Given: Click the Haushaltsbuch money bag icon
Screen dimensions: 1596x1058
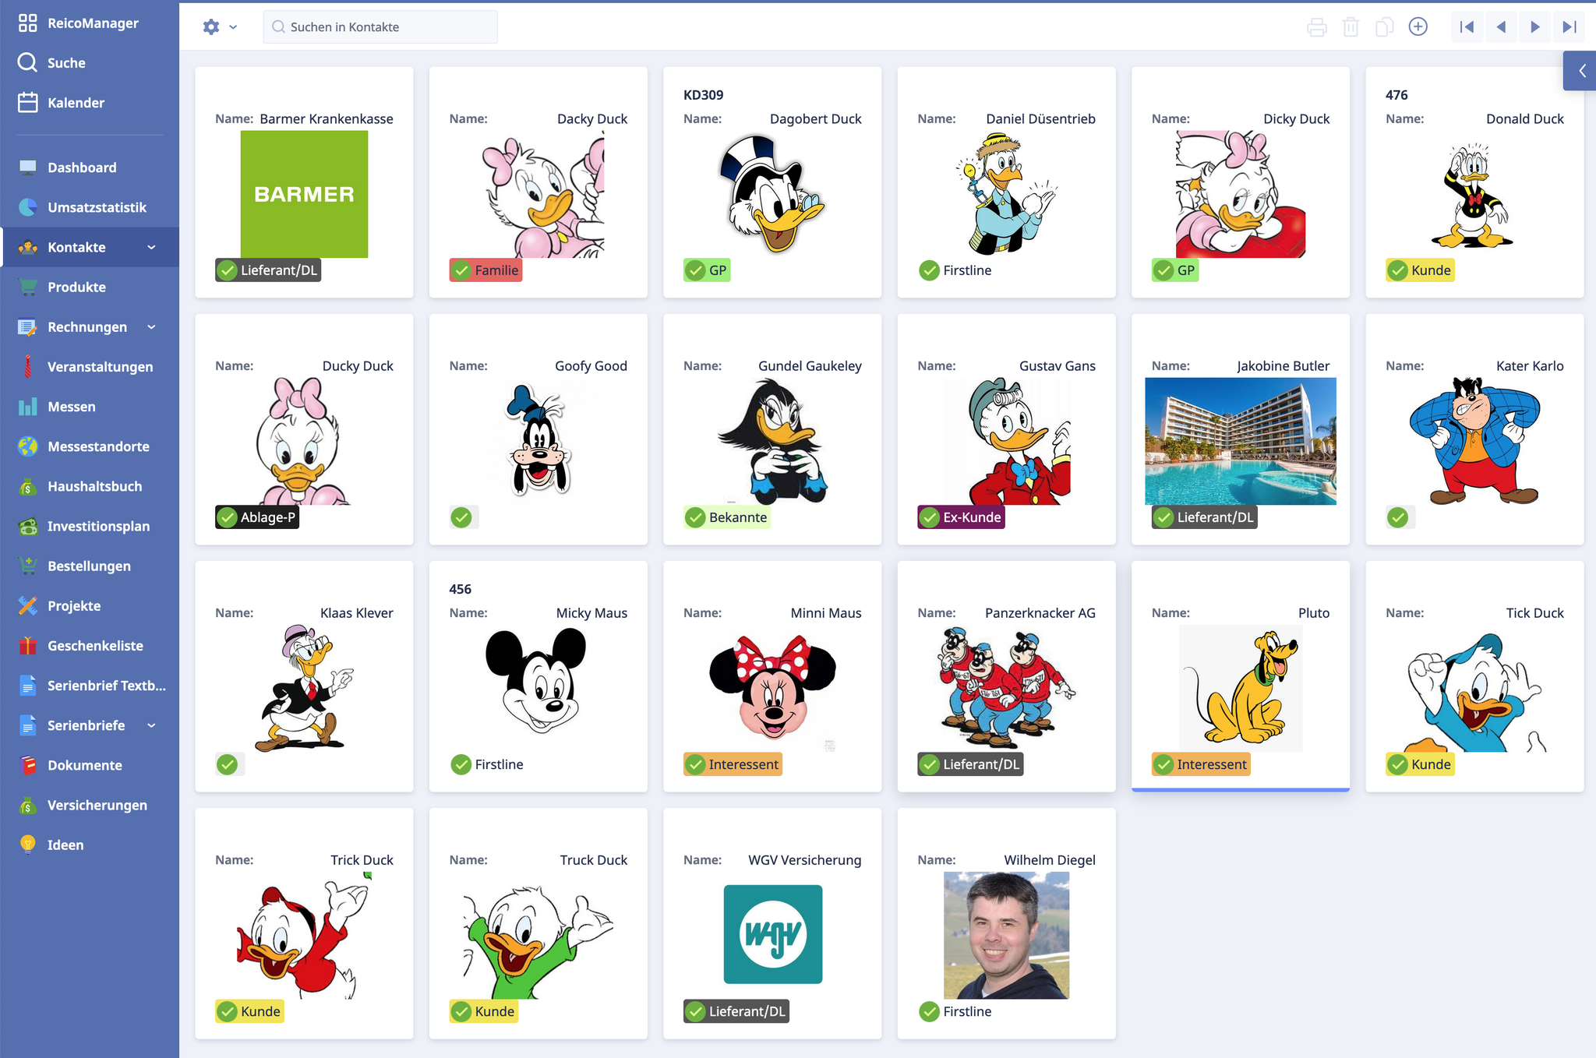Looking at the screenshot, I should point(28,486).
